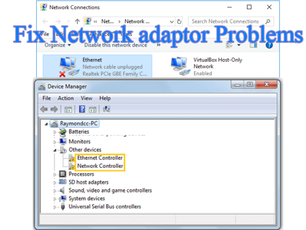Select Processors category icon
Viewport: 306px width, 230px height.
[x=62, y=174]
